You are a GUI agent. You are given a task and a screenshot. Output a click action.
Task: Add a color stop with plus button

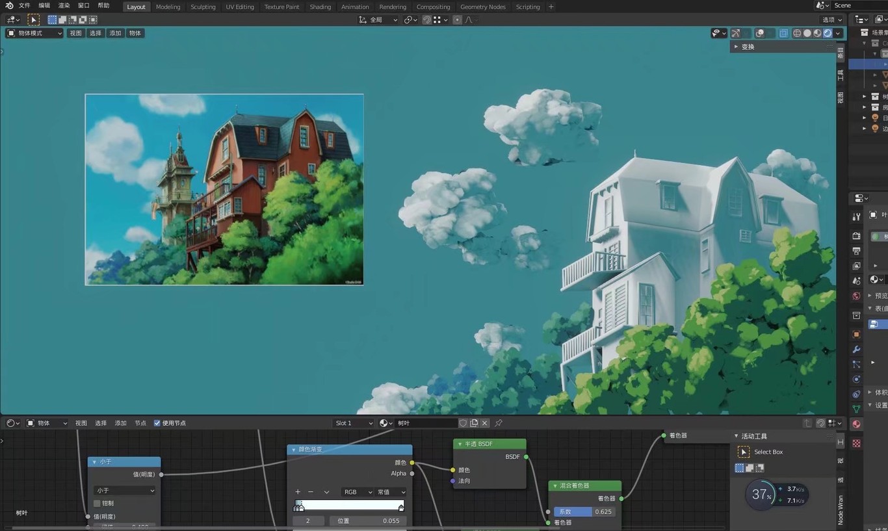298,492
